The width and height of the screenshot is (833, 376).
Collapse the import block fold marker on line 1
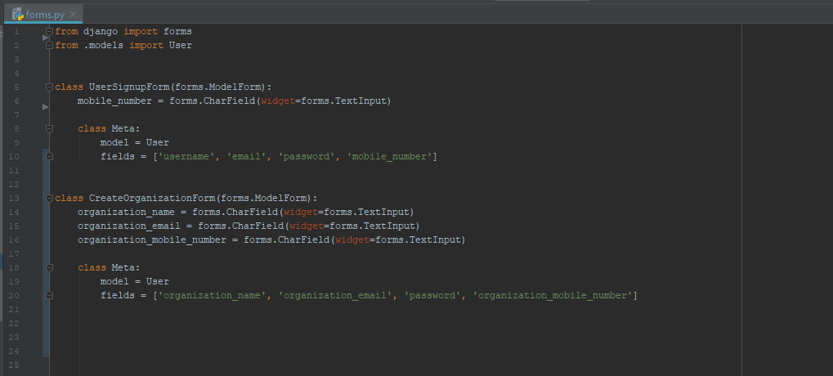49,31
